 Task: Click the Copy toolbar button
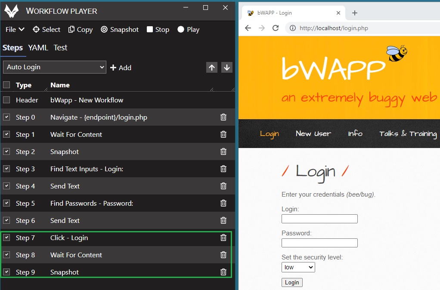(80, 29)
